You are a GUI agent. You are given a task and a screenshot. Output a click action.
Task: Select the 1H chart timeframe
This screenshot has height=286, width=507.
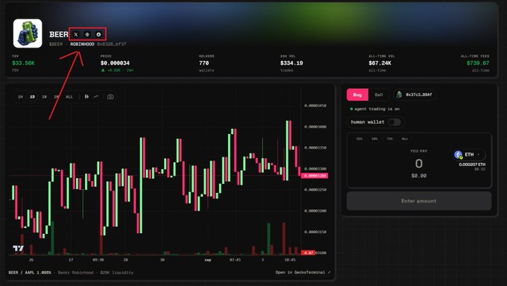(20, 97)
